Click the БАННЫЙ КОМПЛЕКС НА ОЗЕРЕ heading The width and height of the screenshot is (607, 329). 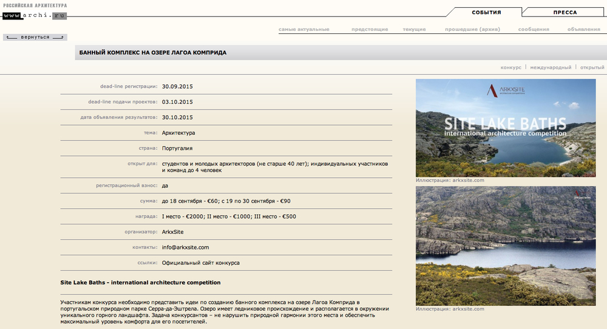click(153, 53)
